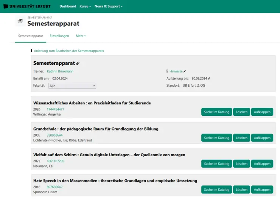Select the Semesterapparat tab
280x199 pixels.
point(31,36)
